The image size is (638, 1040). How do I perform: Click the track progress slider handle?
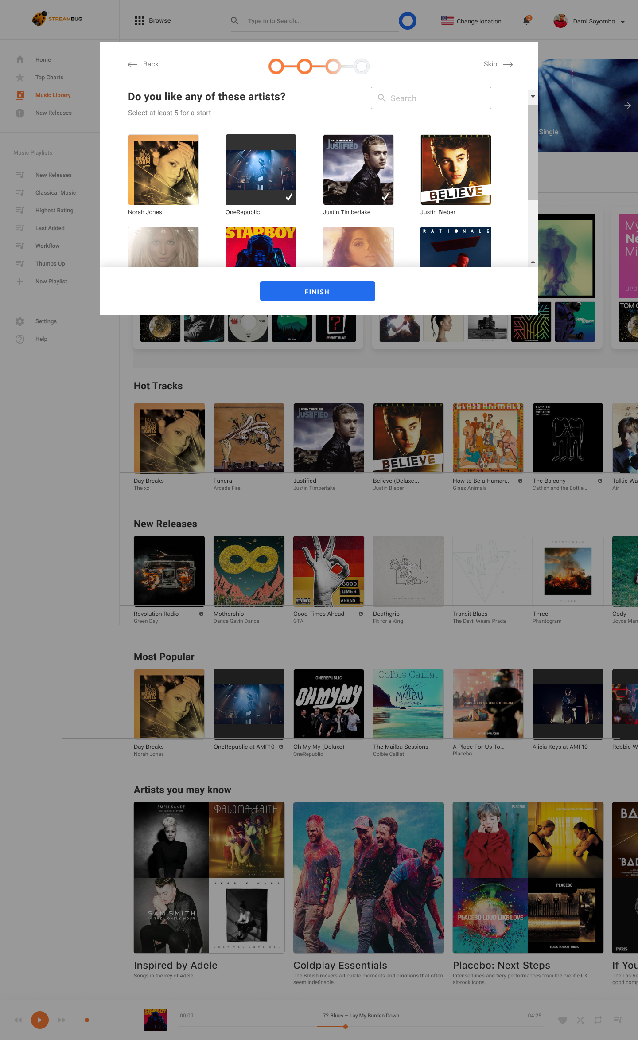point(346,1027)
